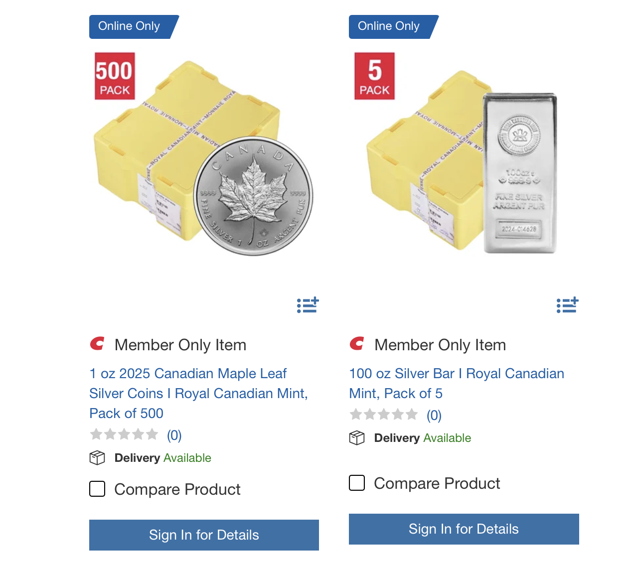629x564 pixels.
Task: Click the red 500 PACK badge
Action: tap(115, 76)
